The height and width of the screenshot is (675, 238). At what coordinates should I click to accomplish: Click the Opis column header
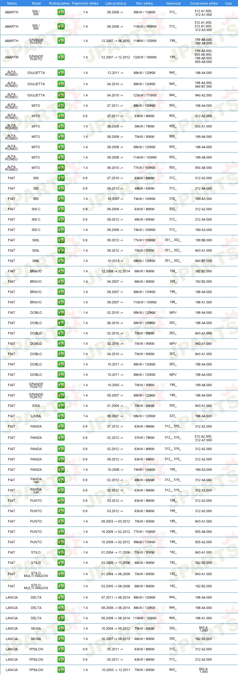(228, 3)
